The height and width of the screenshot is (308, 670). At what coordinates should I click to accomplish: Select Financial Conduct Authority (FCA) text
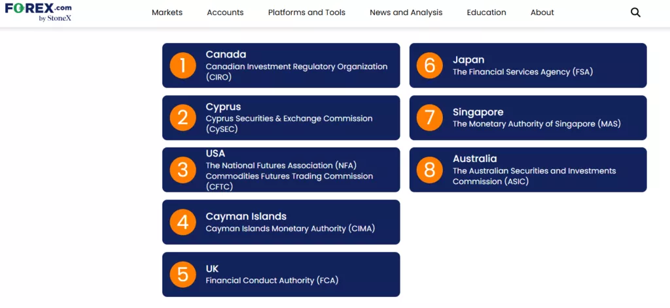point(272,281)
